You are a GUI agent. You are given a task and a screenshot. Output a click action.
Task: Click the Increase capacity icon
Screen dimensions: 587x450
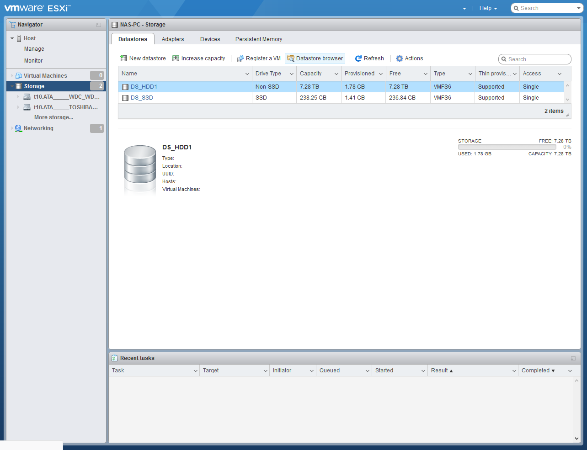[176, 58]
